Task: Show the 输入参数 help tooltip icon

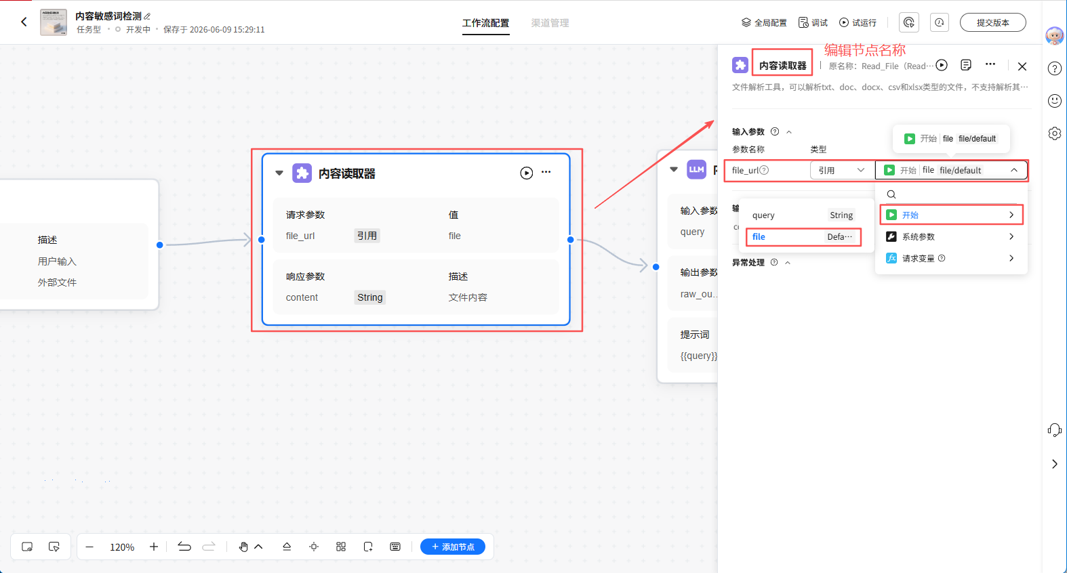Action: (775, 131)
